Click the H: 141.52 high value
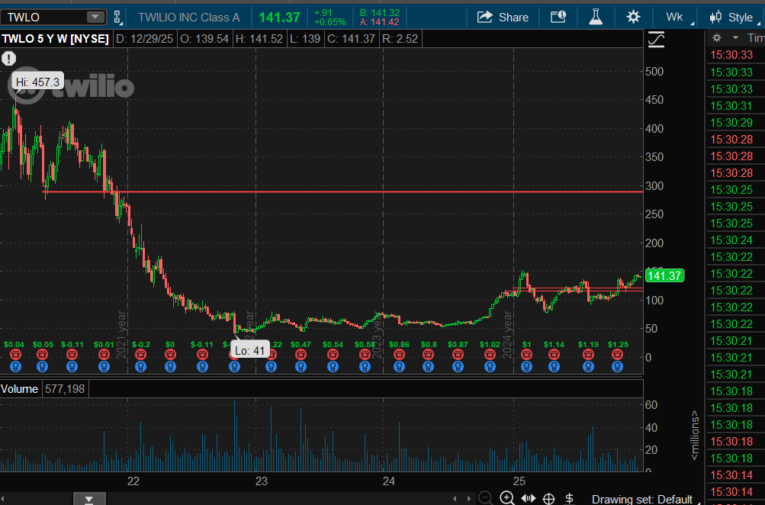 pos(259,39)
